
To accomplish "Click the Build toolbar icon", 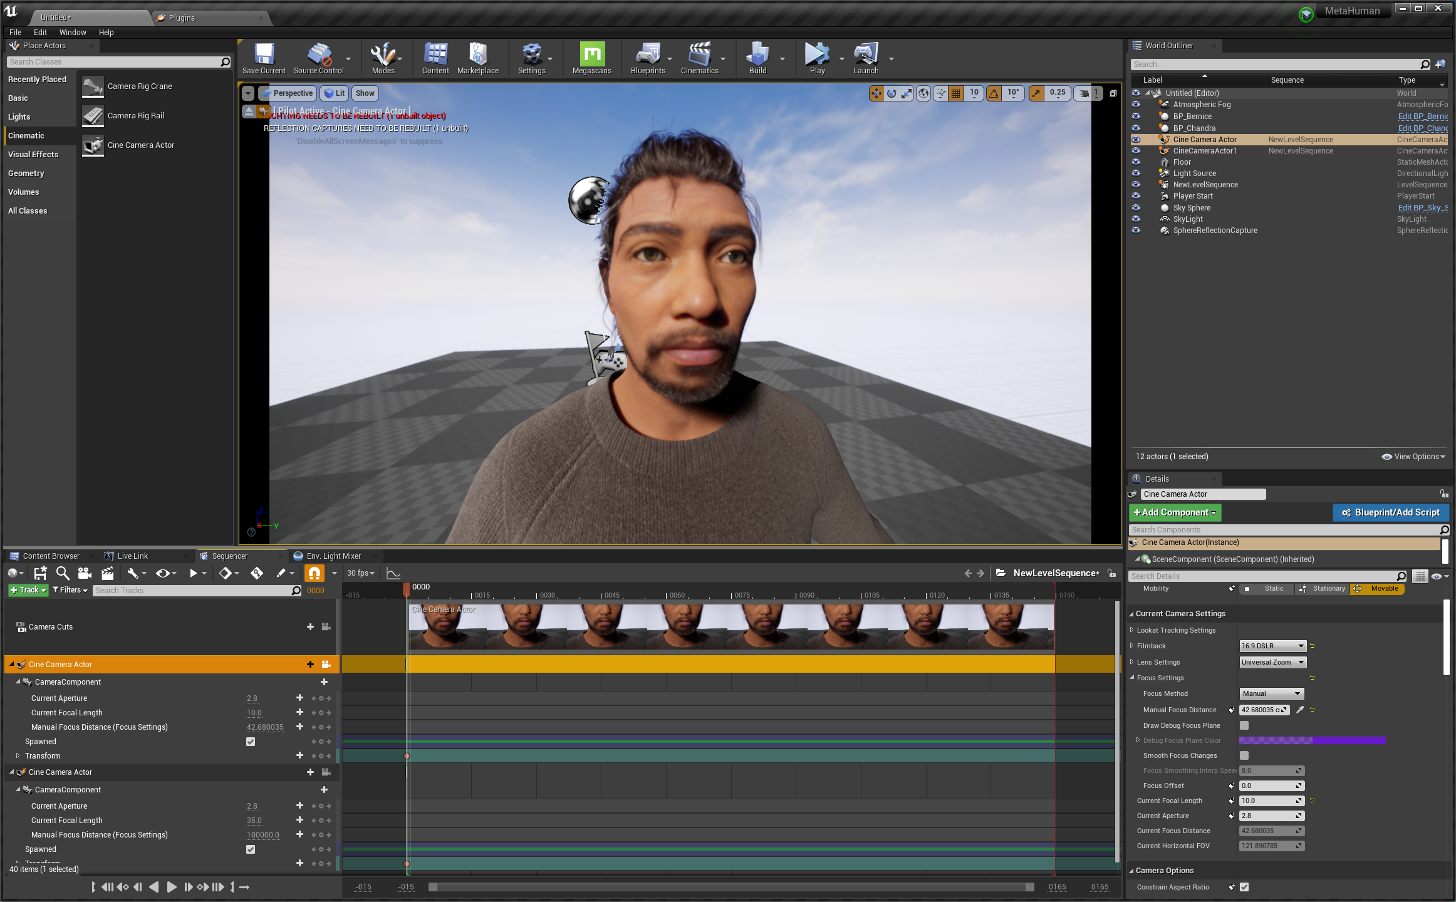I will pyautogui.click(x=757, y=55).
